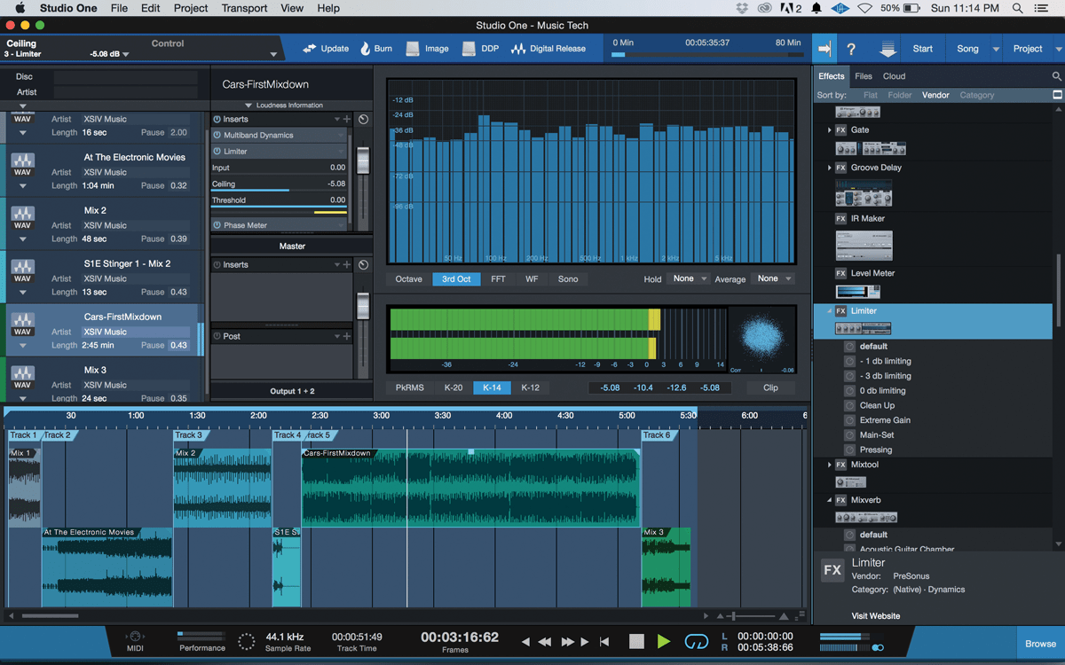1065x665 pixels.
Task: Click the Start page button
Action: click(923, 49)
